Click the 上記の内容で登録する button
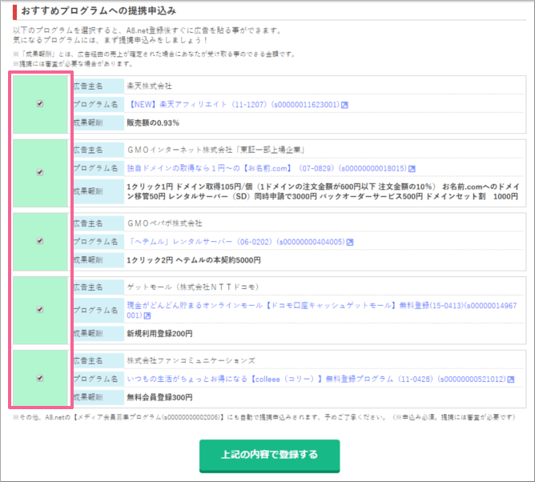The height and width of the screenshot is (482, 535). (x=270, y=456)
